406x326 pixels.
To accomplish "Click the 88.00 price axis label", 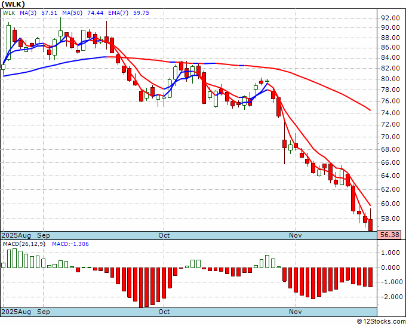I will click(x=390, y=38).
